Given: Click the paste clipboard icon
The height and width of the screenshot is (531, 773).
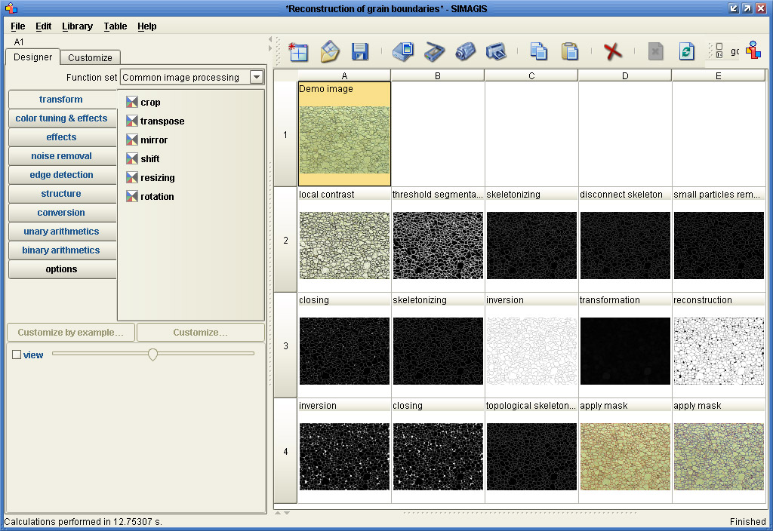Looking at the screenshot, I should tap(570, 51).
